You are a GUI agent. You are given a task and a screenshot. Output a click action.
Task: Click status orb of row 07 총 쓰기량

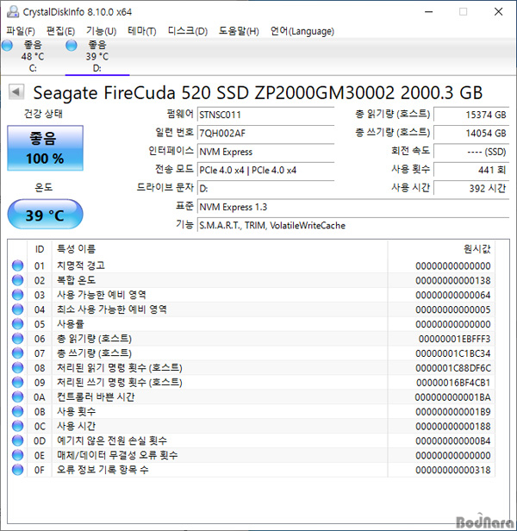[17, 353]
